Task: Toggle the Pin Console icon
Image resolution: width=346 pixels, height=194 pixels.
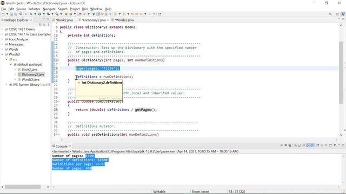Action: (318, 145)
